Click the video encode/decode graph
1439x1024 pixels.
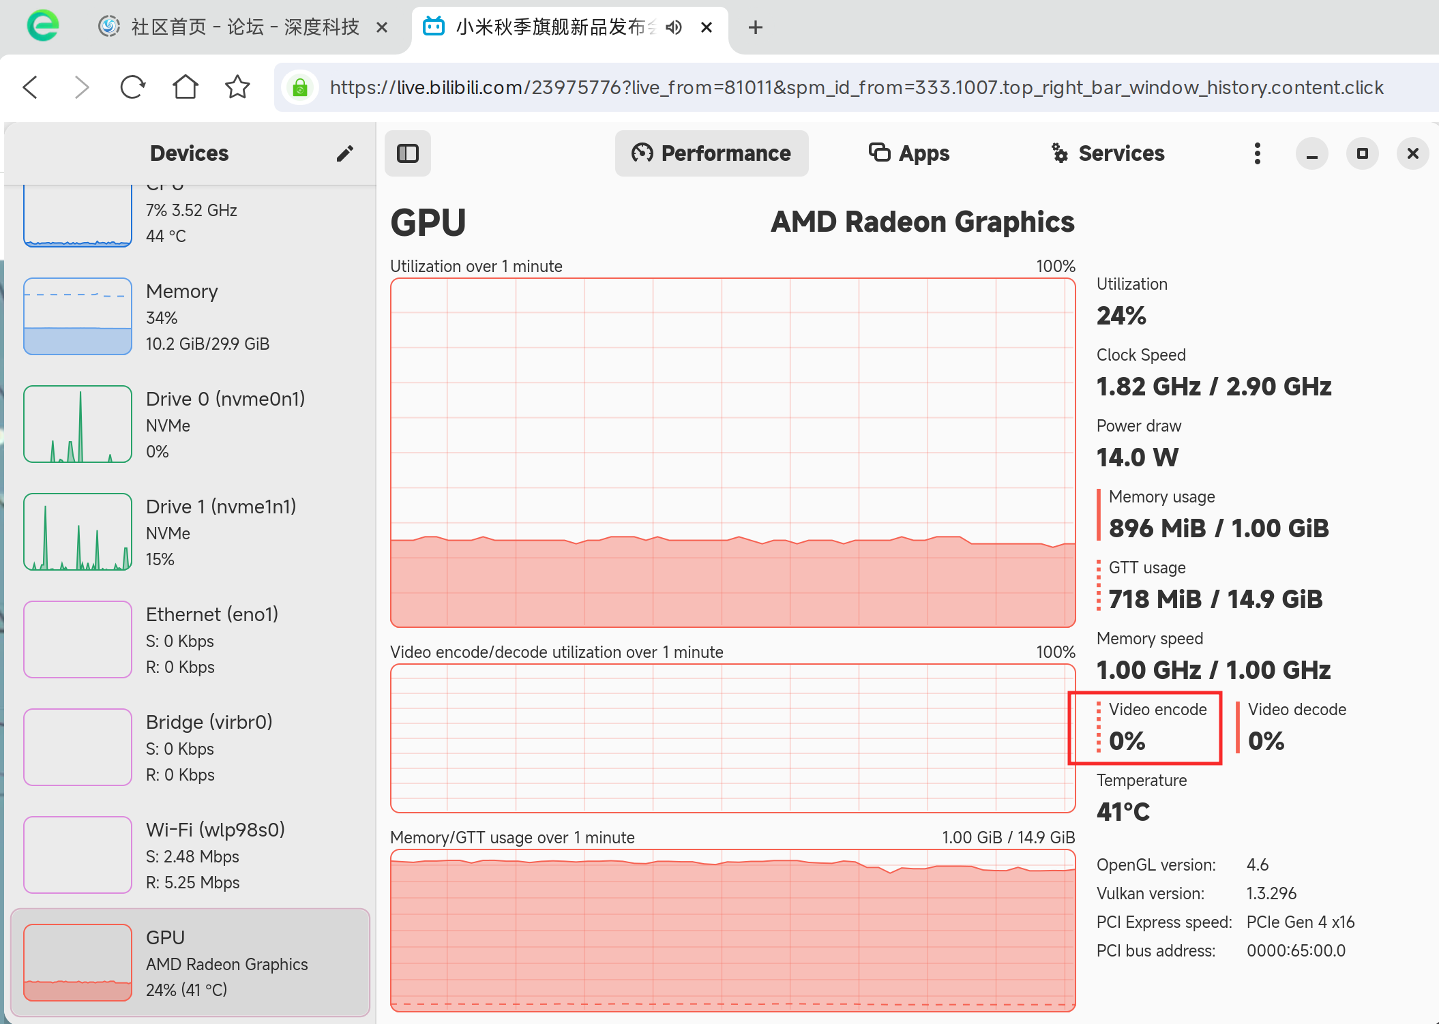tap(733, 738)
